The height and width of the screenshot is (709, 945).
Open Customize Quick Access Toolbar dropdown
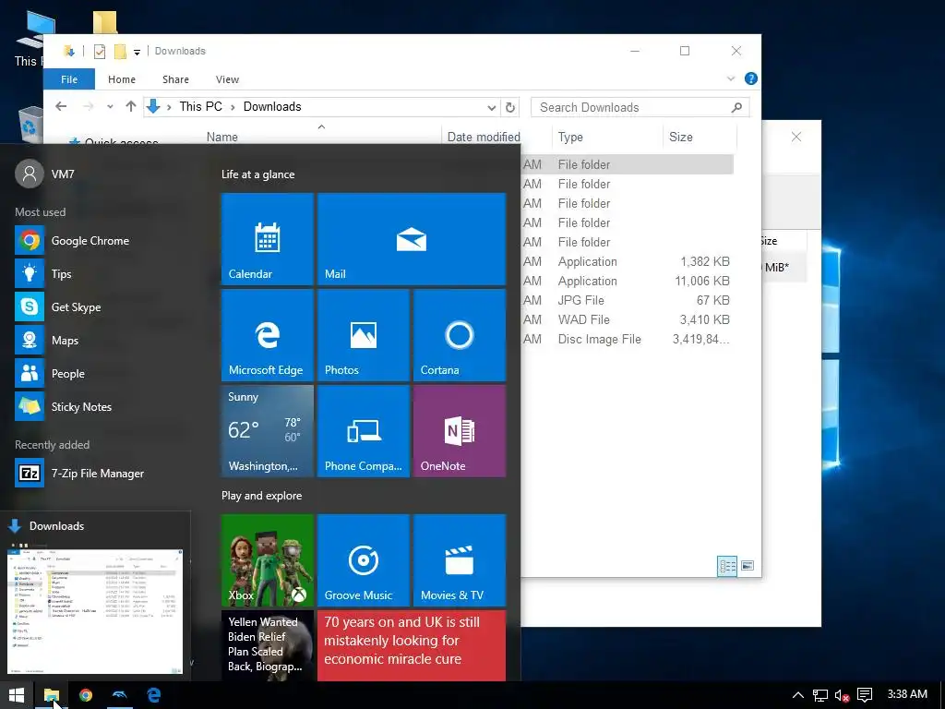[137, 53]
